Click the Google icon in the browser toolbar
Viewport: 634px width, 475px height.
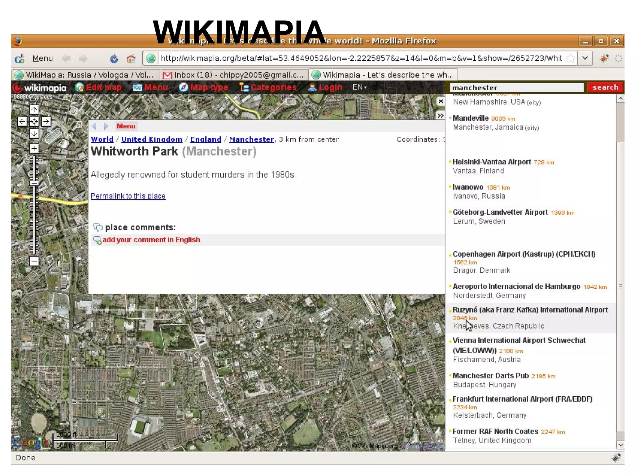click(20, 58)
